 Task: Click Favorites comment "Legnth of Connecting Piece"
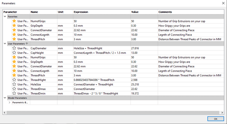click(x=175, y=35)
